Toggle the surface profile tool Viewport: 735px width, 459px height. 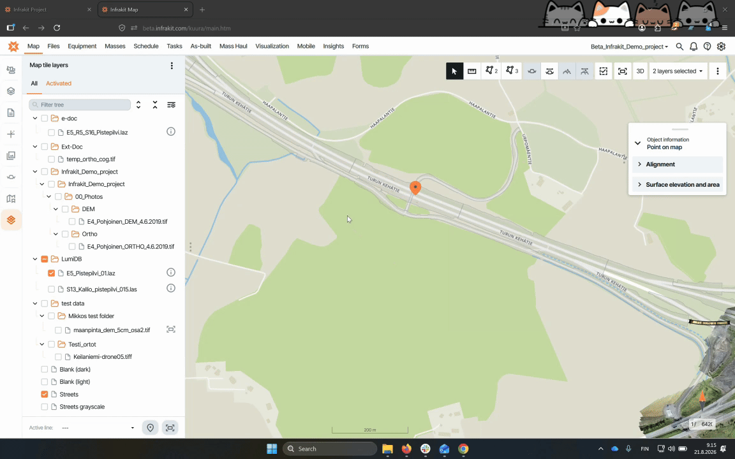point(567,71)
